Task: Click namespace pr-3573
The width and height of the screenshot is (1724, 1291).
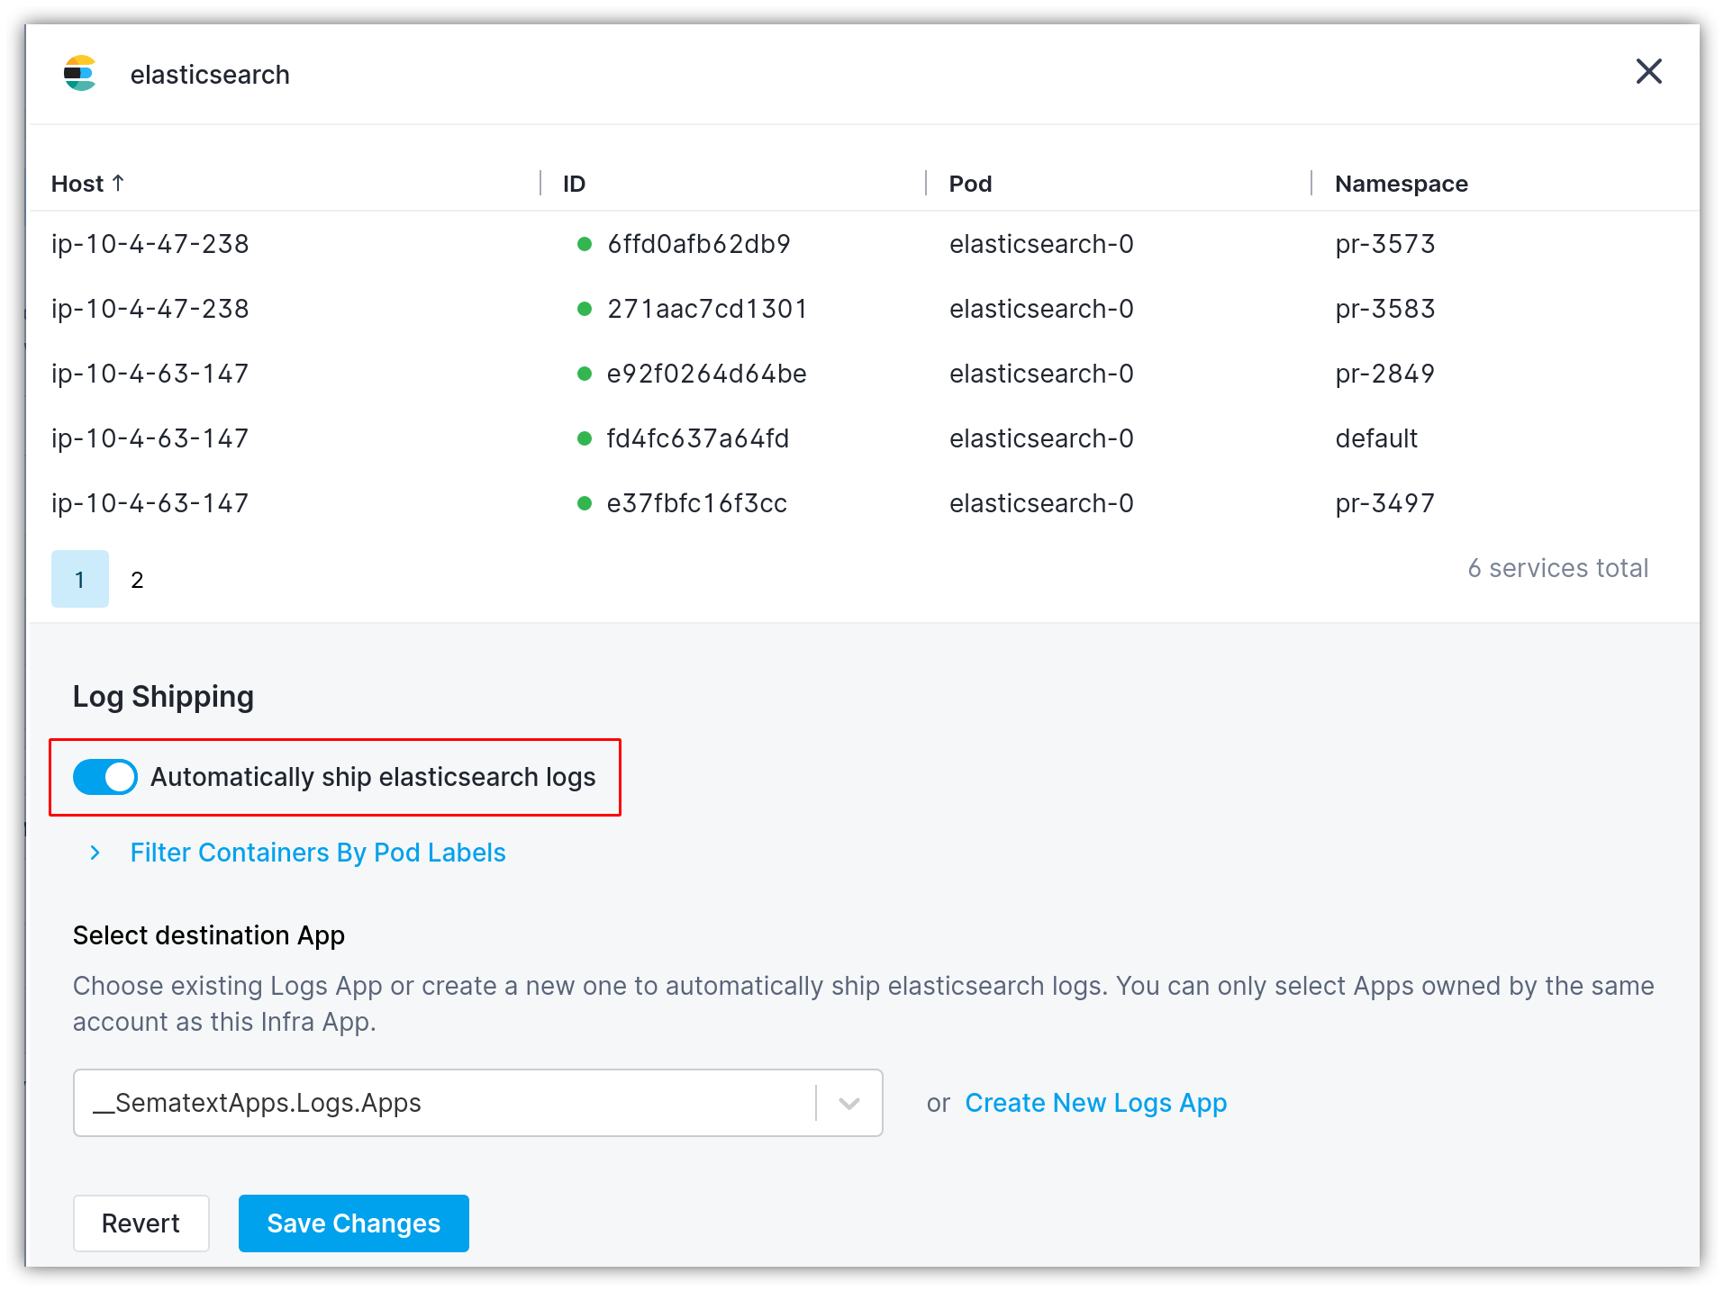Action: coord(1384,244)
